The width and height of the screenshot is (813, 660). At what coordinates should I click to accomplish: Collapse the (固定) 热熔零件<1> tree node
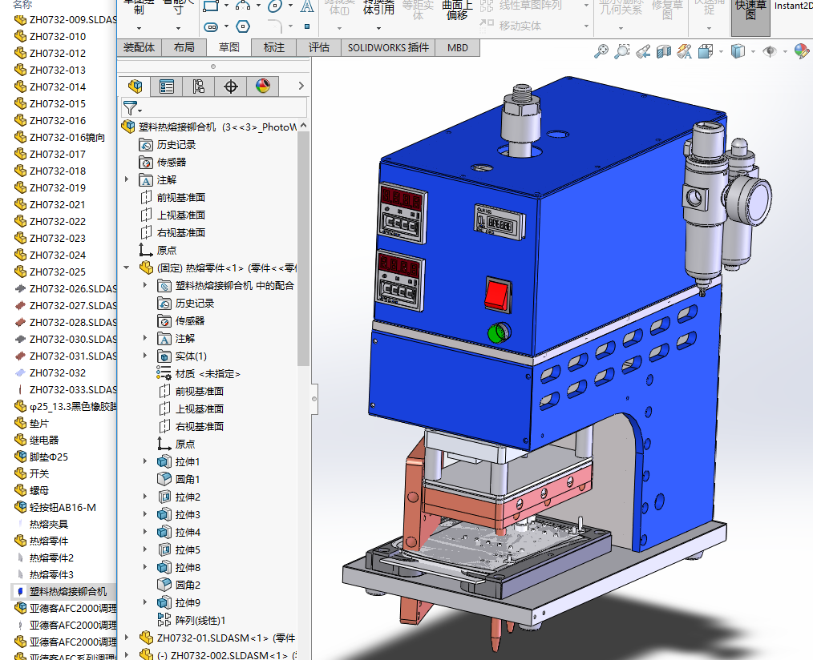[126, 268]
